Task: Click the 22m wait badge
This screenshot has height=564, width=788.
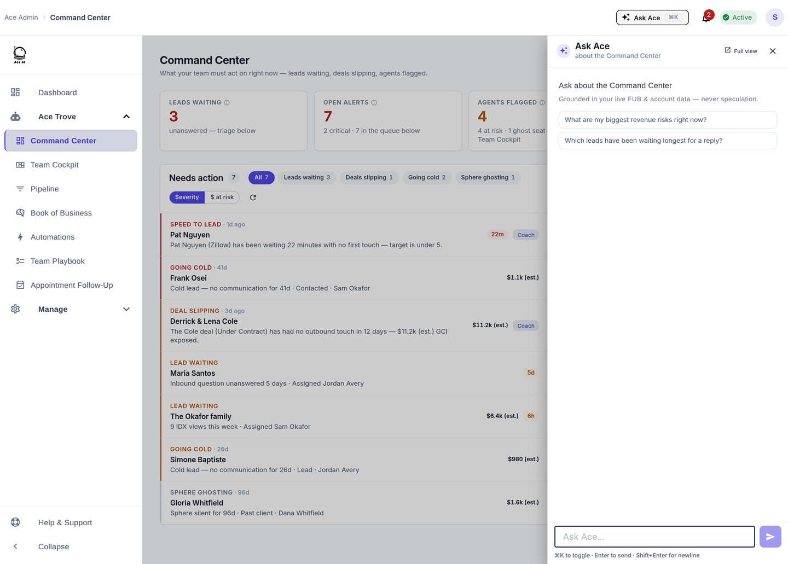Action: click(497, 235)
